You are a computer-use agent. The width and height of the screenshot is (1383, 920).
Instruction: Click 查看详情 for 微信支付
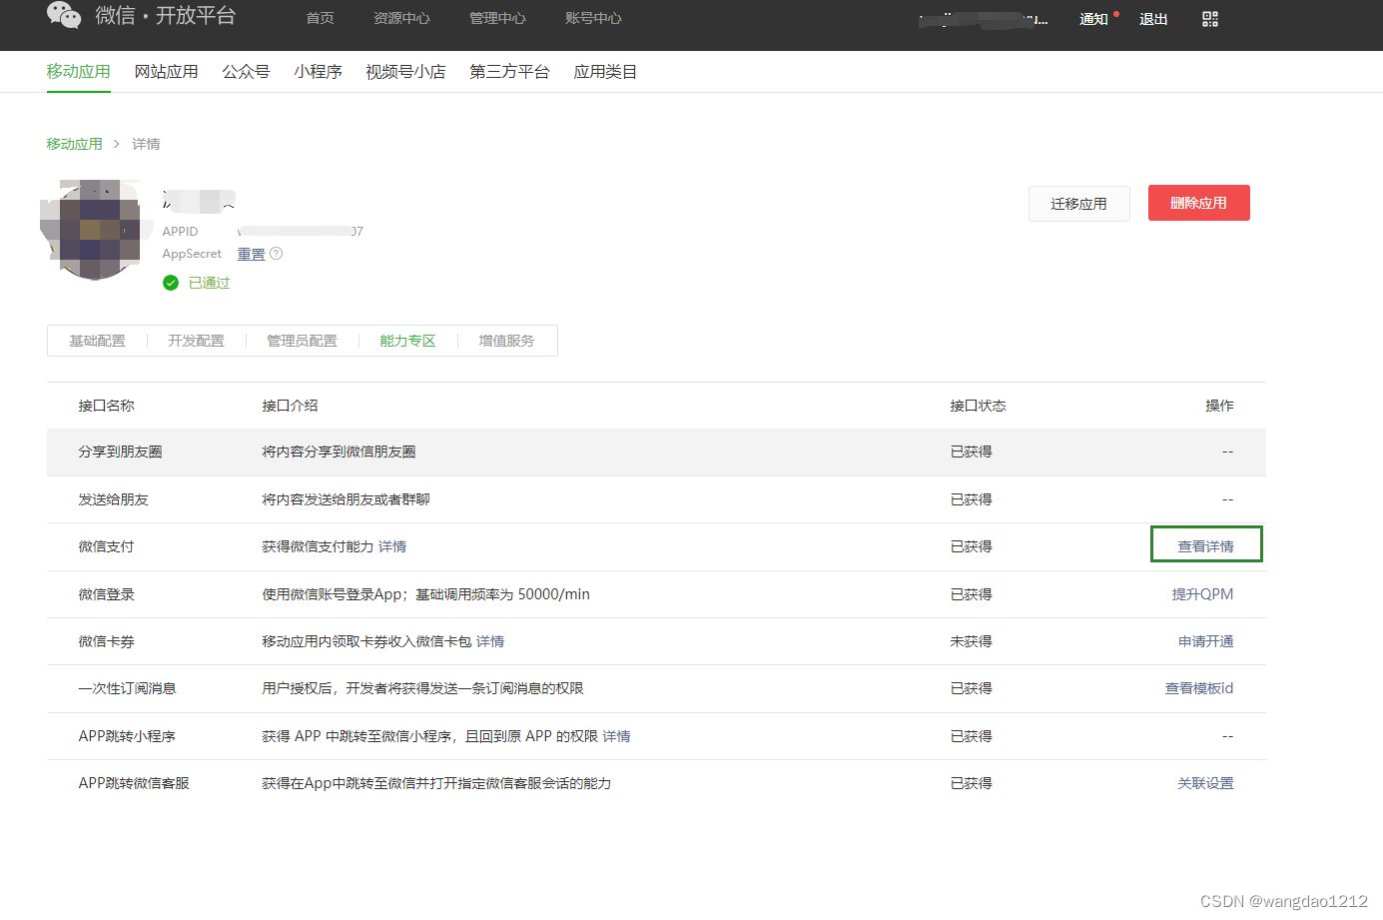pyautogui.click(x=1205, y=546)
